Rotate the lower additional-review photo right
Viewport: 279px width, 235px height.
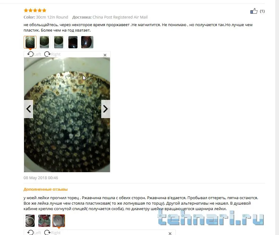[52, 233]
